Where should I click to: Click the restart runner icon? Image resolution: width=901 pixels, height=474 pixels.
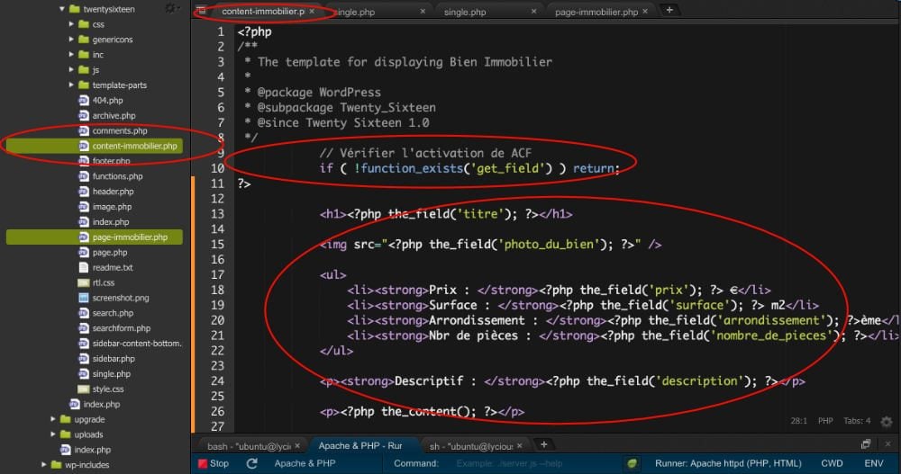click(x=252, y=463)
